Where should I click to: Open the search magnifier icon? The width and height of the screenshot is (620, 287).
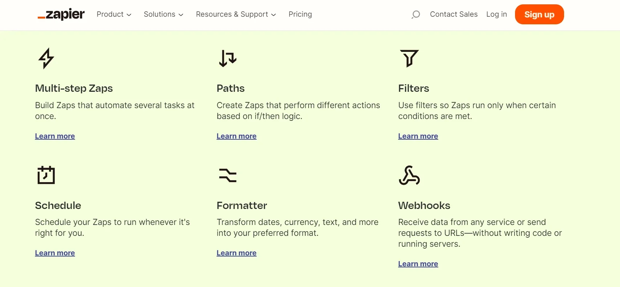[x=416, y=15]
